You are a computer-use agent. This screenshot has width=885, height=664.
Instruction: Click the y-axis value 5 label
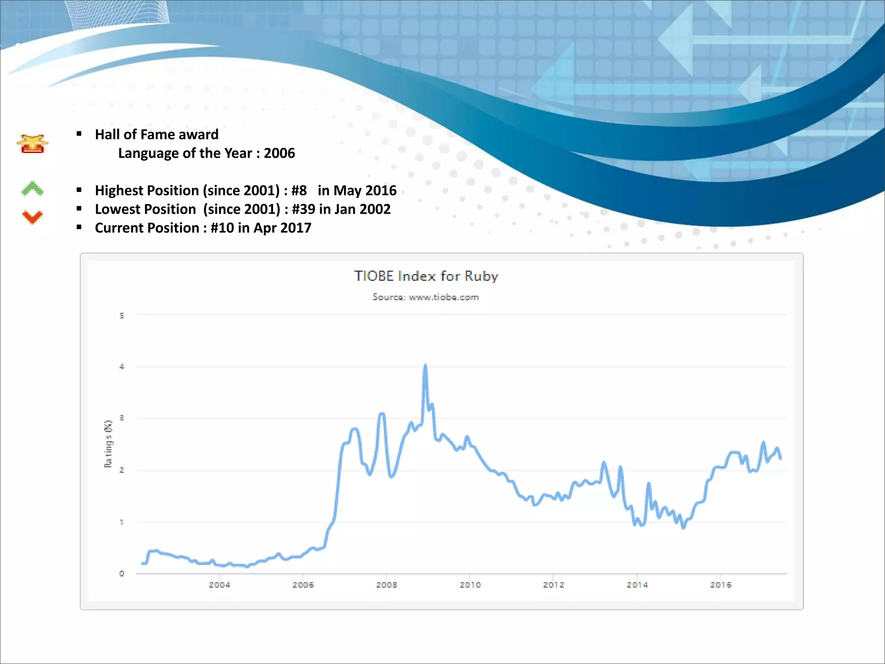(x=122, y=316)
